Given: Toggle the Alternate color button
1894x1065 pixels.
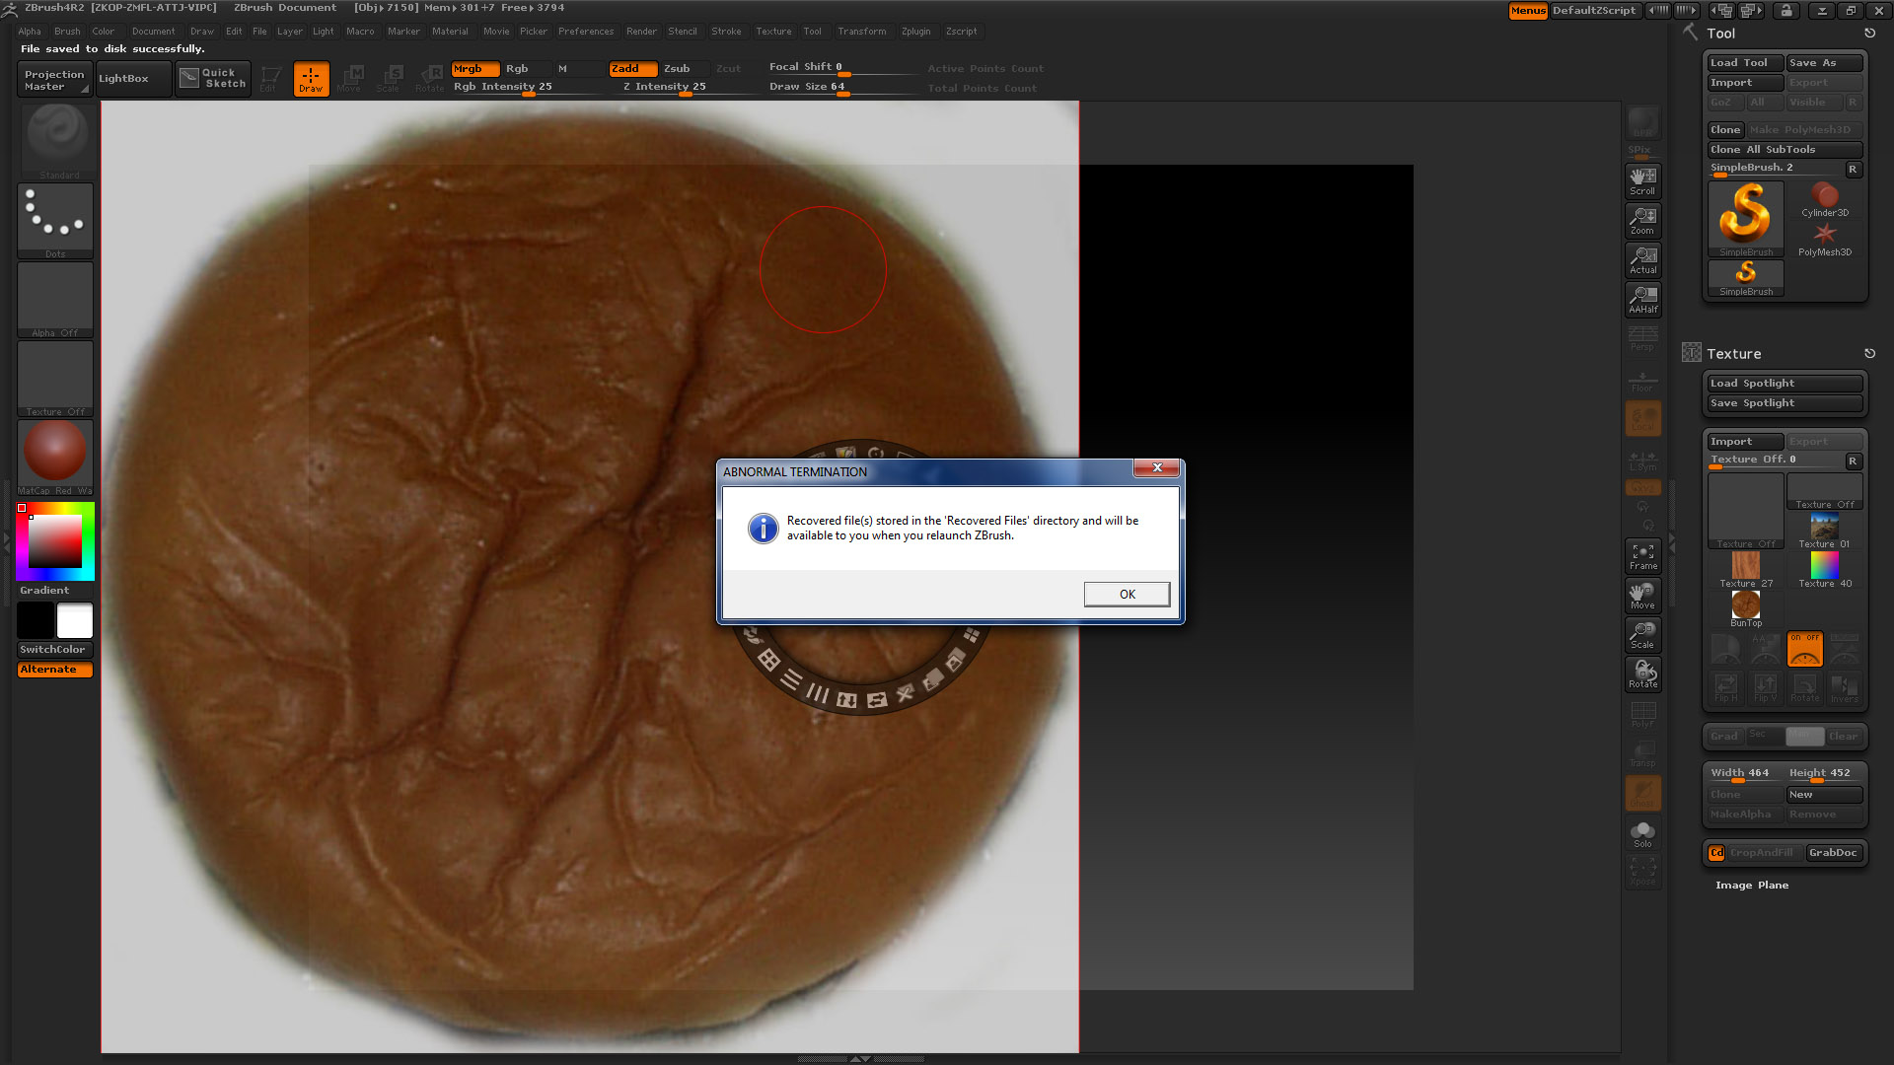Looking at the screenshot, I should (x=55, y=670).
